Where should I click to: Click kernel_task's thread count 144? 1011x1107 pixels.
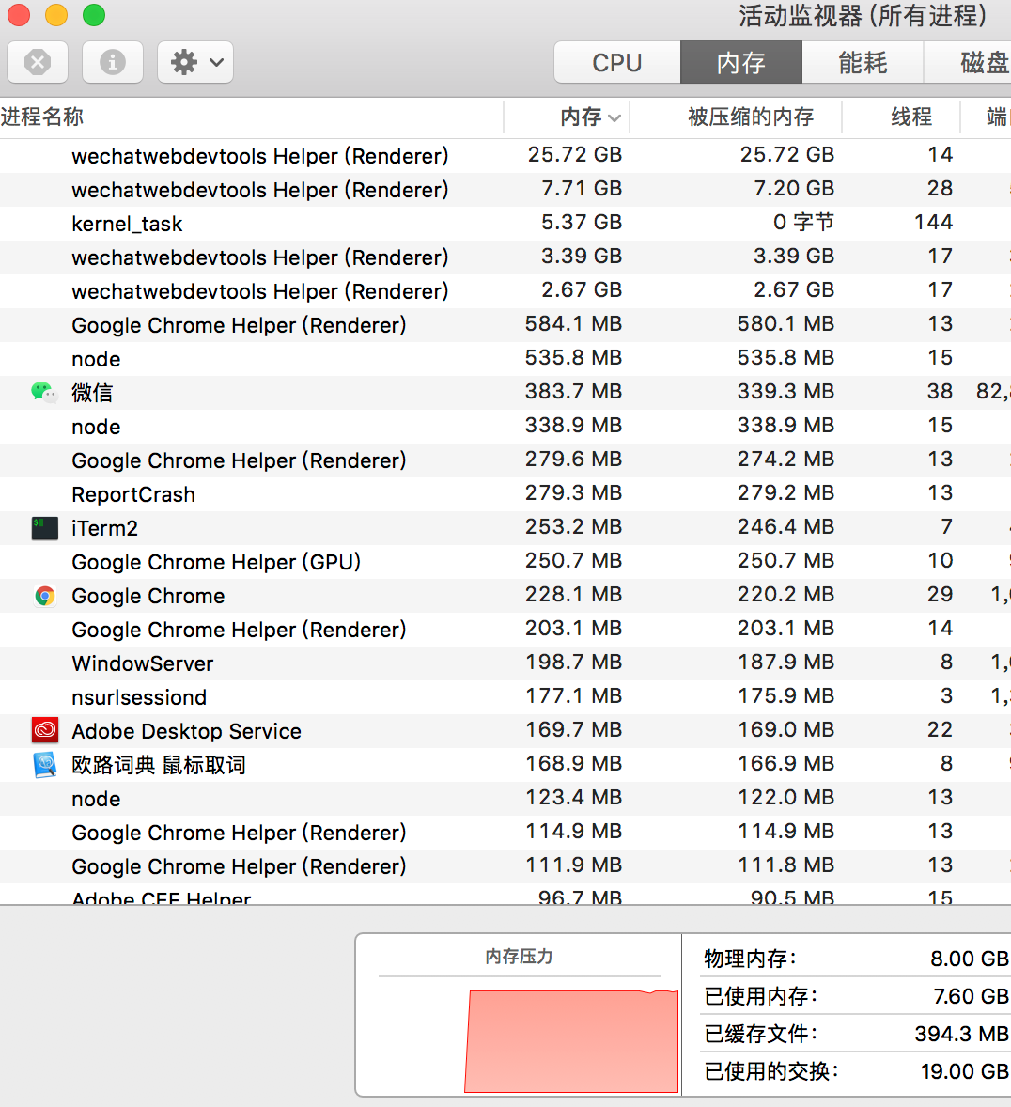click(x=933, y=223)
